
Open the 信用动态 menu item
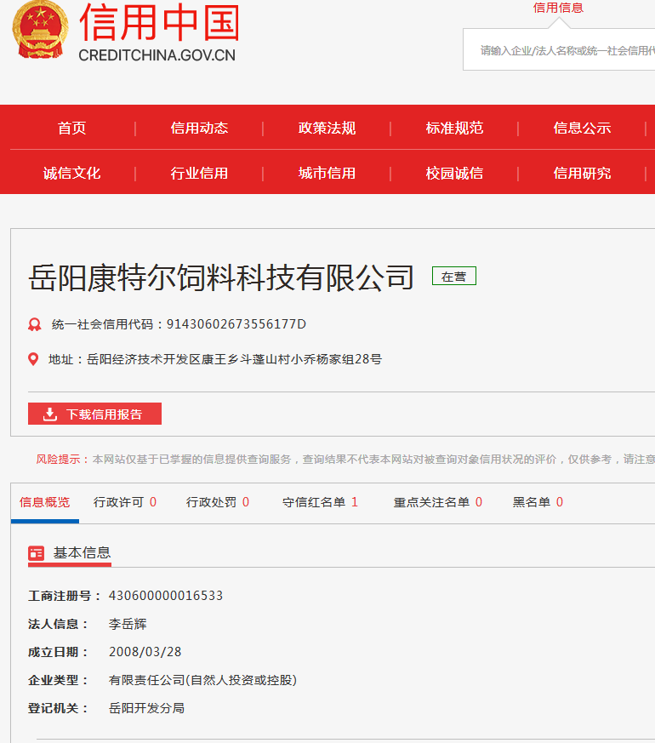pyautogui.click(x=199, y=128)
